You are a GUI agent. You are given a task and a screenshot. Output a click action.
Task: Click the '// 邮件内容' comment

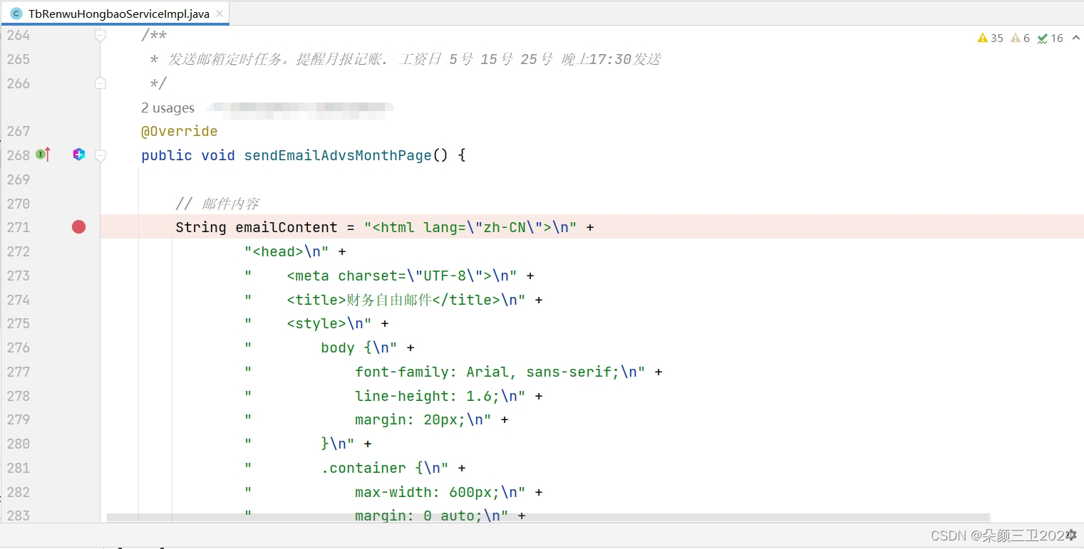(x=217, y=204)
